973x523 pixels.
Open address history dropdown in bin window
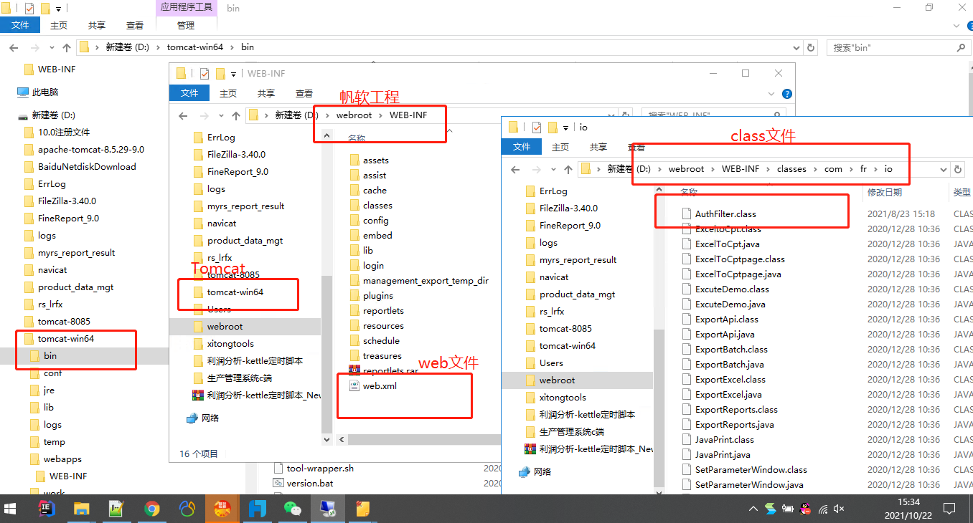point(796,47)
